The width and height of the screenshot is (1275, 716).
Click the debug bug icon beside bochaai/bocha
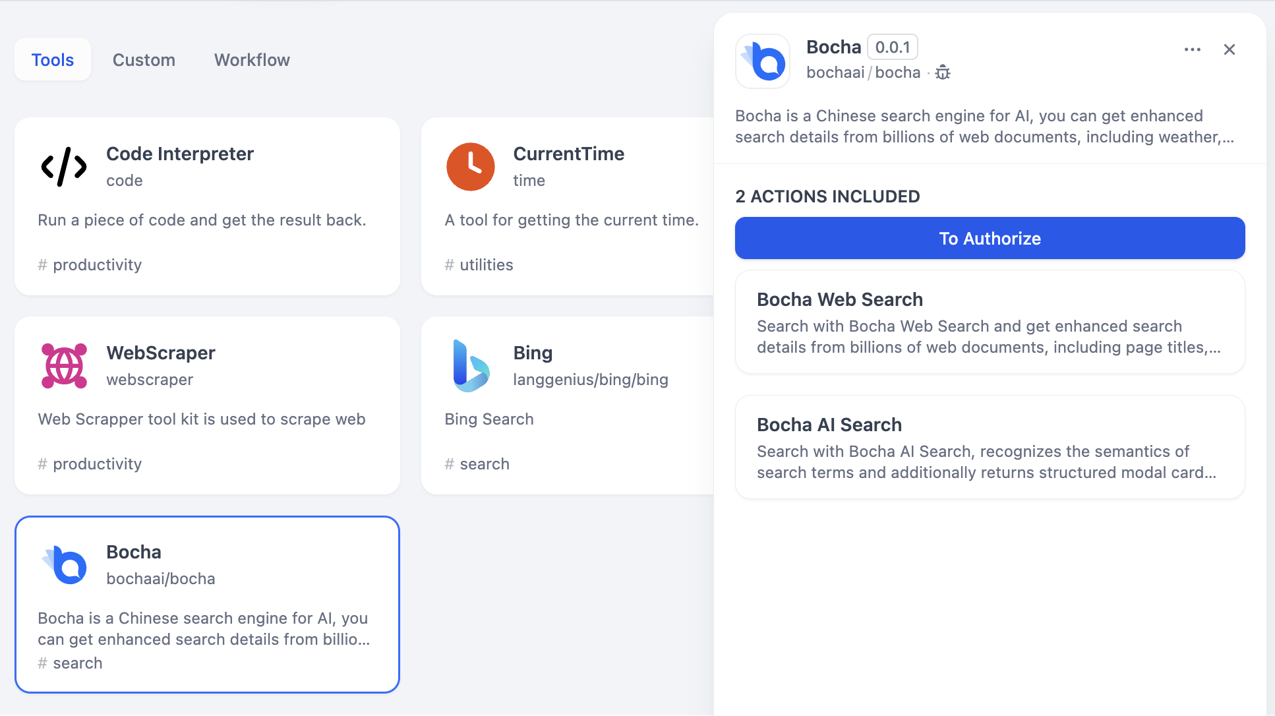pyautogui.click(x=943, y=73)
